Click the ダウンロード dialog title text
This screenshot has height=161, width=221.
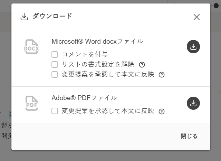(x=52, y=16)
